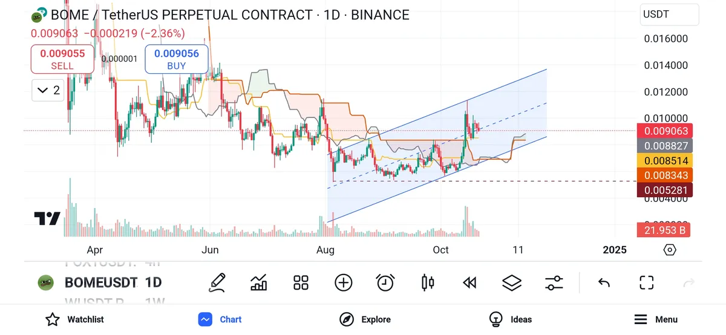Tap the add symbol plus icon
This screenshot has width=726, height=335.
pos(344,282)
